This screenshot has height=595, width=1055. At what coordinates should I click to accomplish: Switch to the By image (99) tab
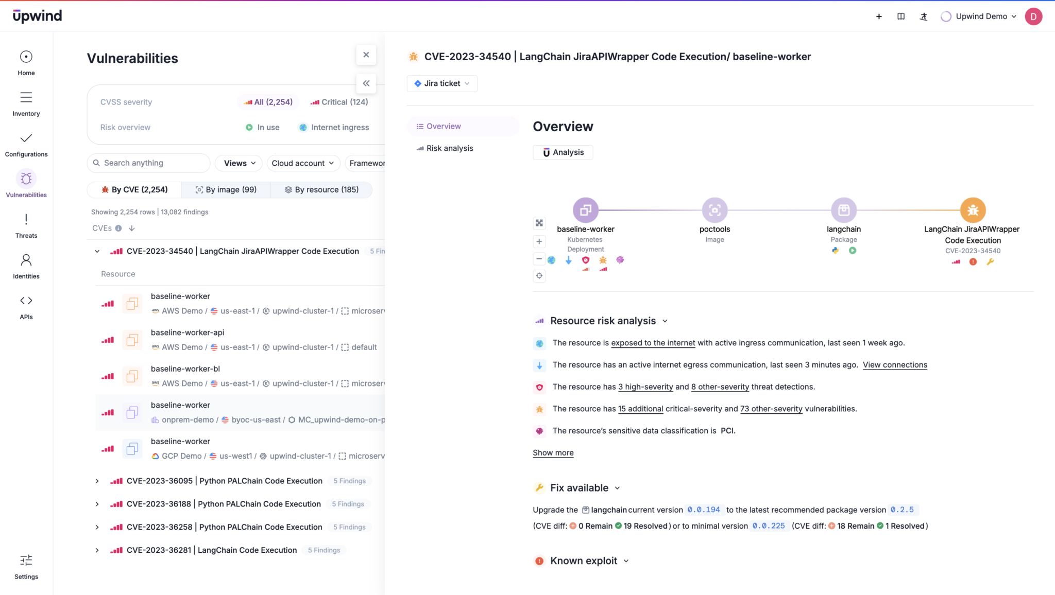(226, 190)
